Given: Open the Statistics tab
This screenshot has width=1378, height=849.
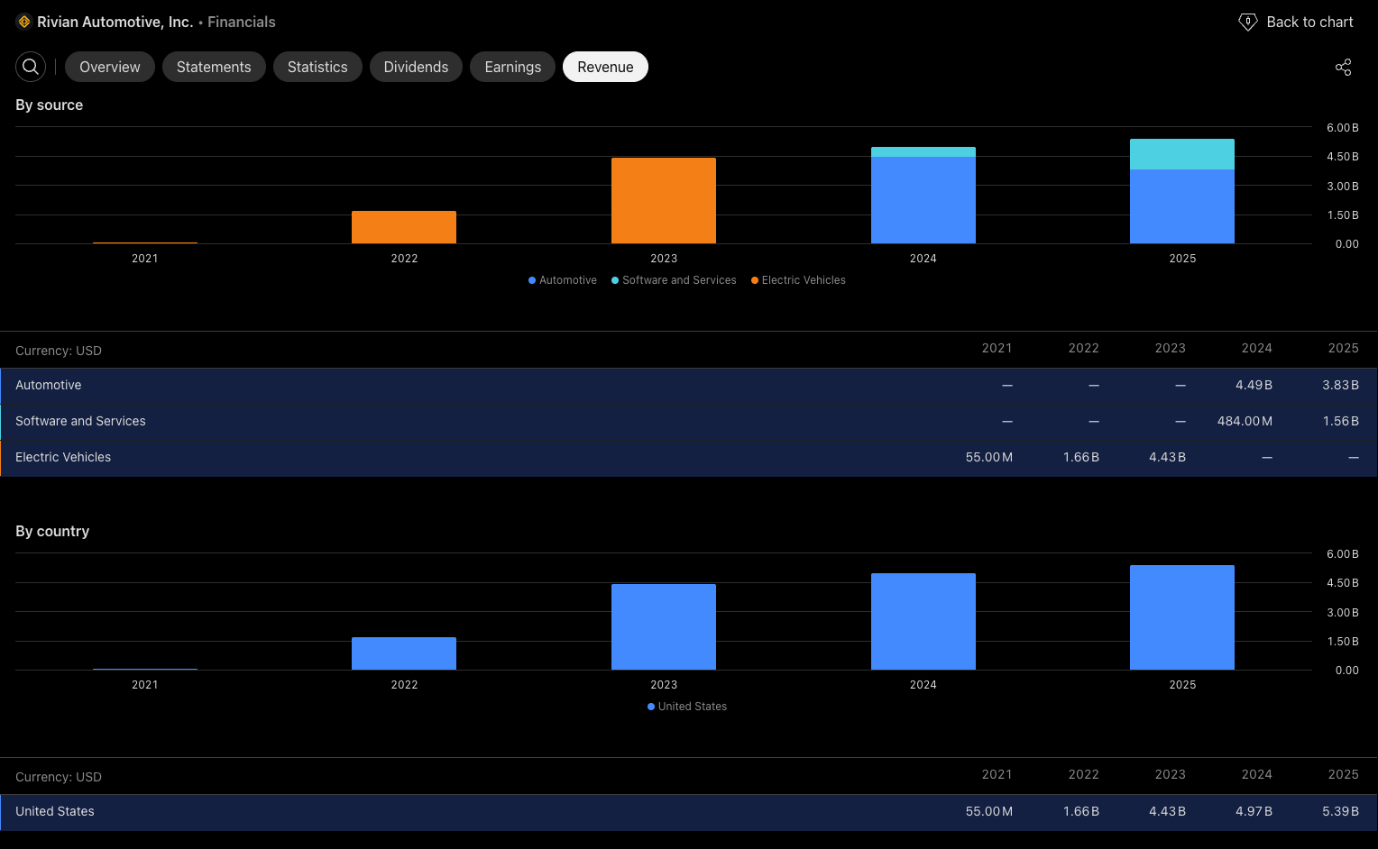Looking at the screenshot, I should pyautogui.click(x=317, y=67).
